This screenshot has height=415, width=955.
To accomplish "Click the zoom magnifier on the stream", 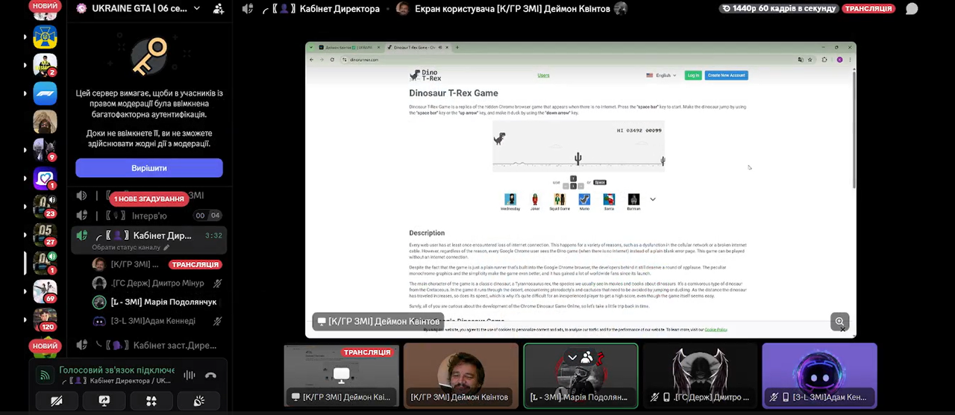I will click(840, 322).
